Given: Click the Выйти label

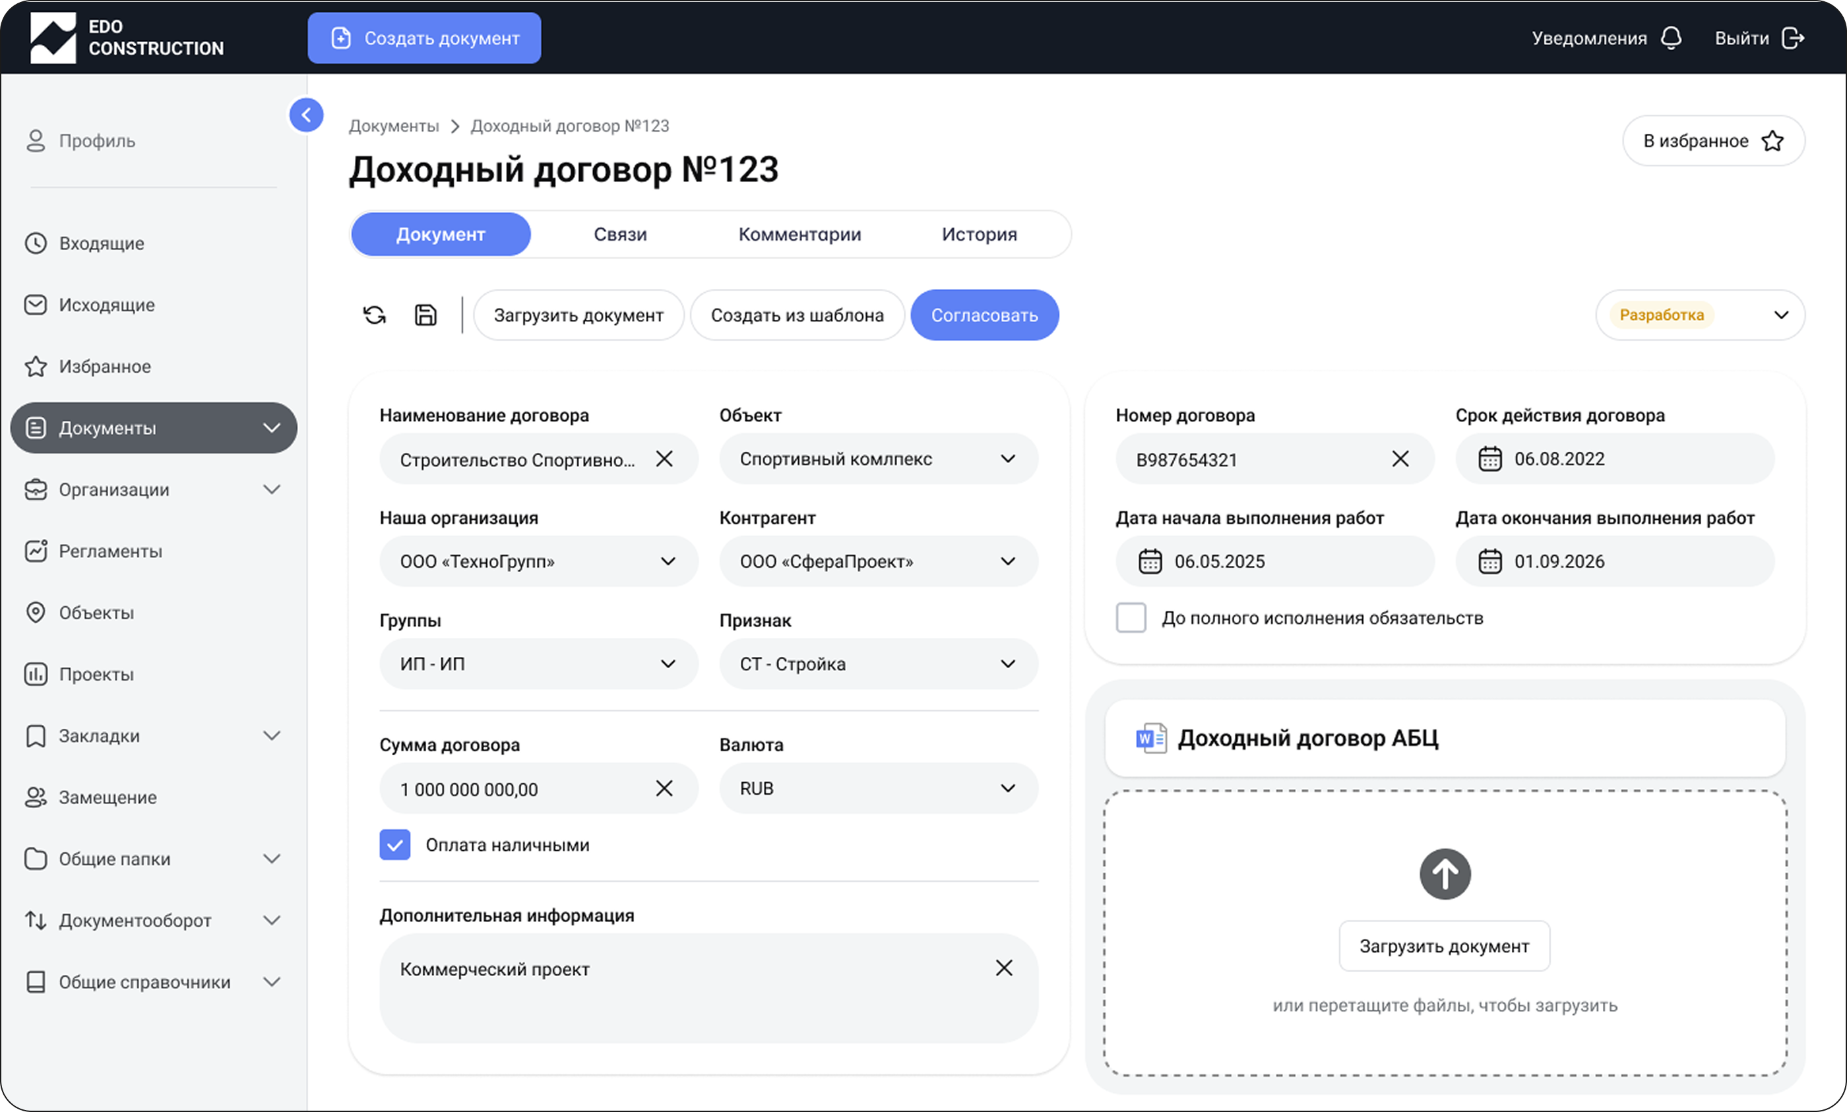Looking at the screenshot, I should click(x=1741, y=38).
